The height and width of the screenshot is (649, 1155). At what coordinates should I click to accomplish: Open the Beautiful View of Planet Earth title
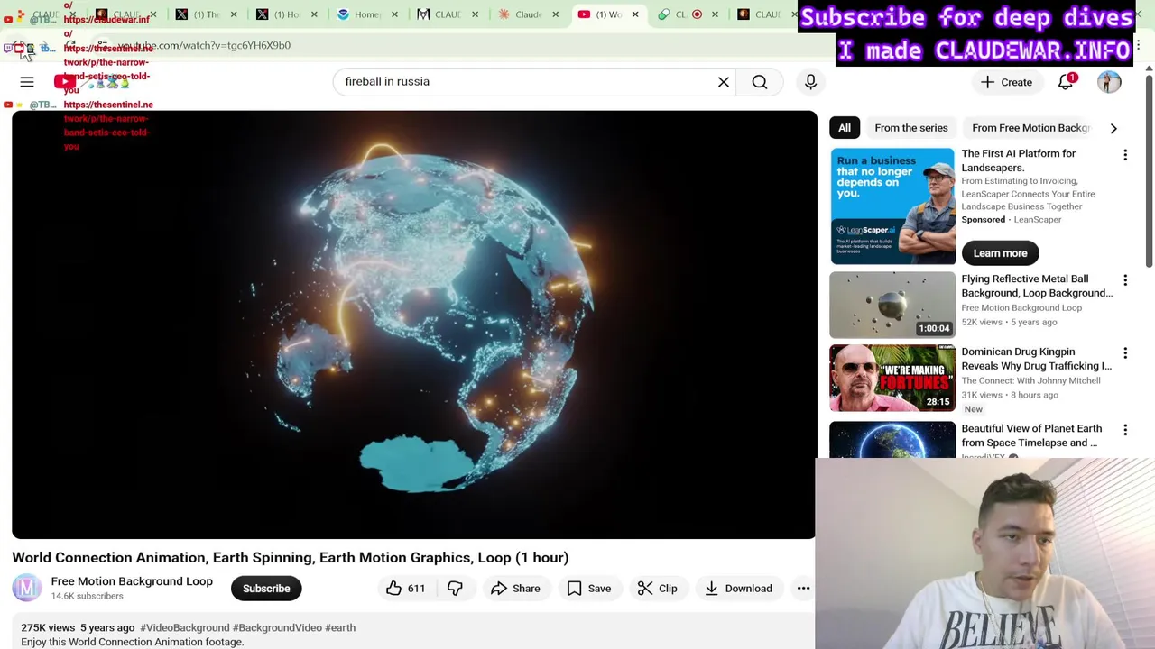(x=1031, y=435)
